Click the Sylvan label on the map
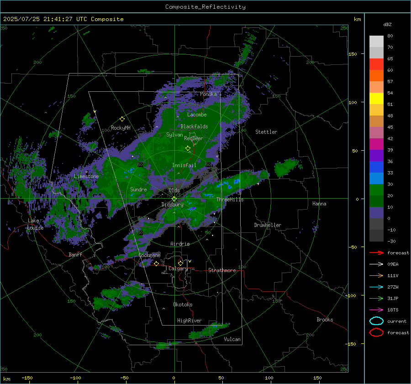Screen dimensions: 411x384 click(174, 135)
